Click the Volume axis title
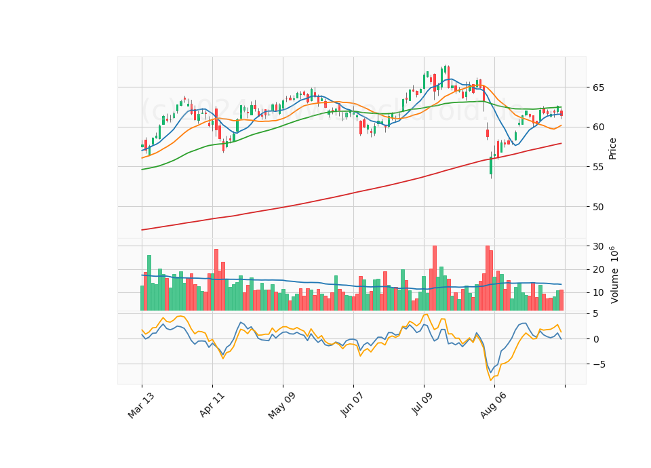 614,275
